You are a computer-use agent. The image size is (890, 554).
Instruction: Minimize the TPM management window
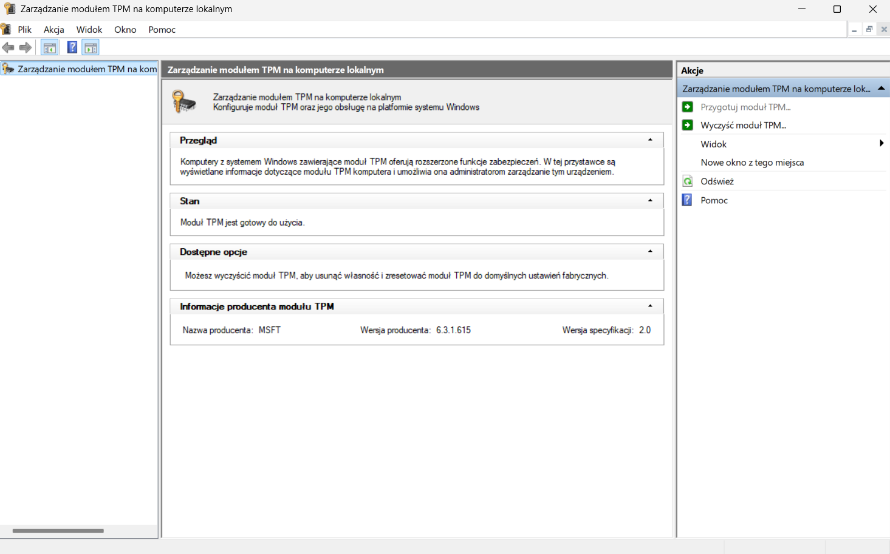pos(802,9)
